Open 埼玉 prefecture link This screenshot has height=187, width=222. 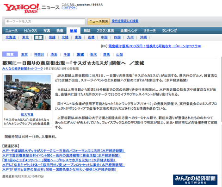(x=54, y=55)
